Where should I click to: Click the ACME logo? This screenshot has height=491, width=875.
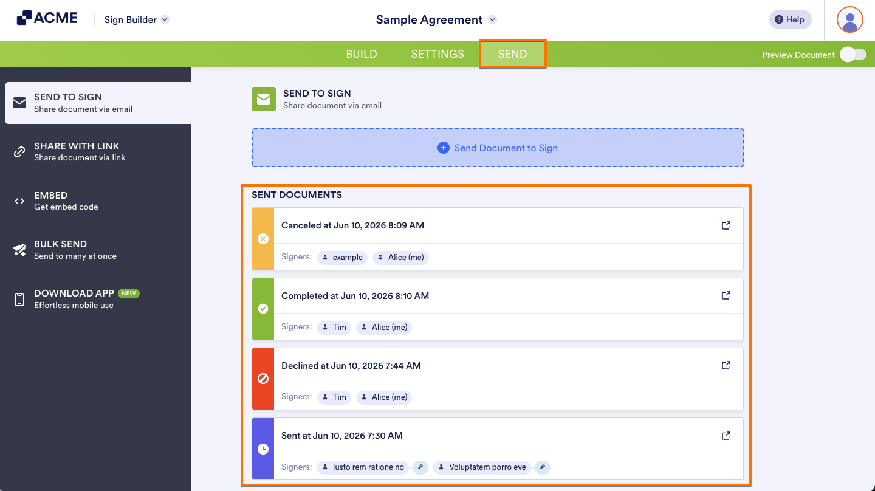(x=47, y=18)
